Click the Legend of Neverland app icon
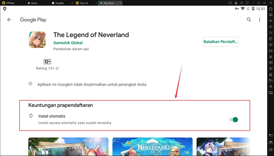 [37, 40]
